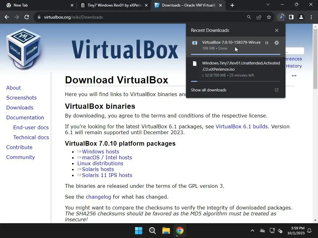Pause the VirtualBox installer download
Image resolution: width=318 pixels, height=238 pixels.
coord(267,43)
